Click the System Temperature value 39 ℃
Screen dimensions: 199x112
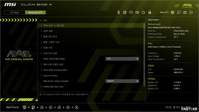tap(176, 37)
